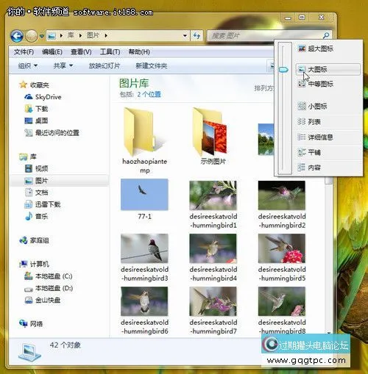
Task: Select 内容 view option
Action: pos(328,168)
